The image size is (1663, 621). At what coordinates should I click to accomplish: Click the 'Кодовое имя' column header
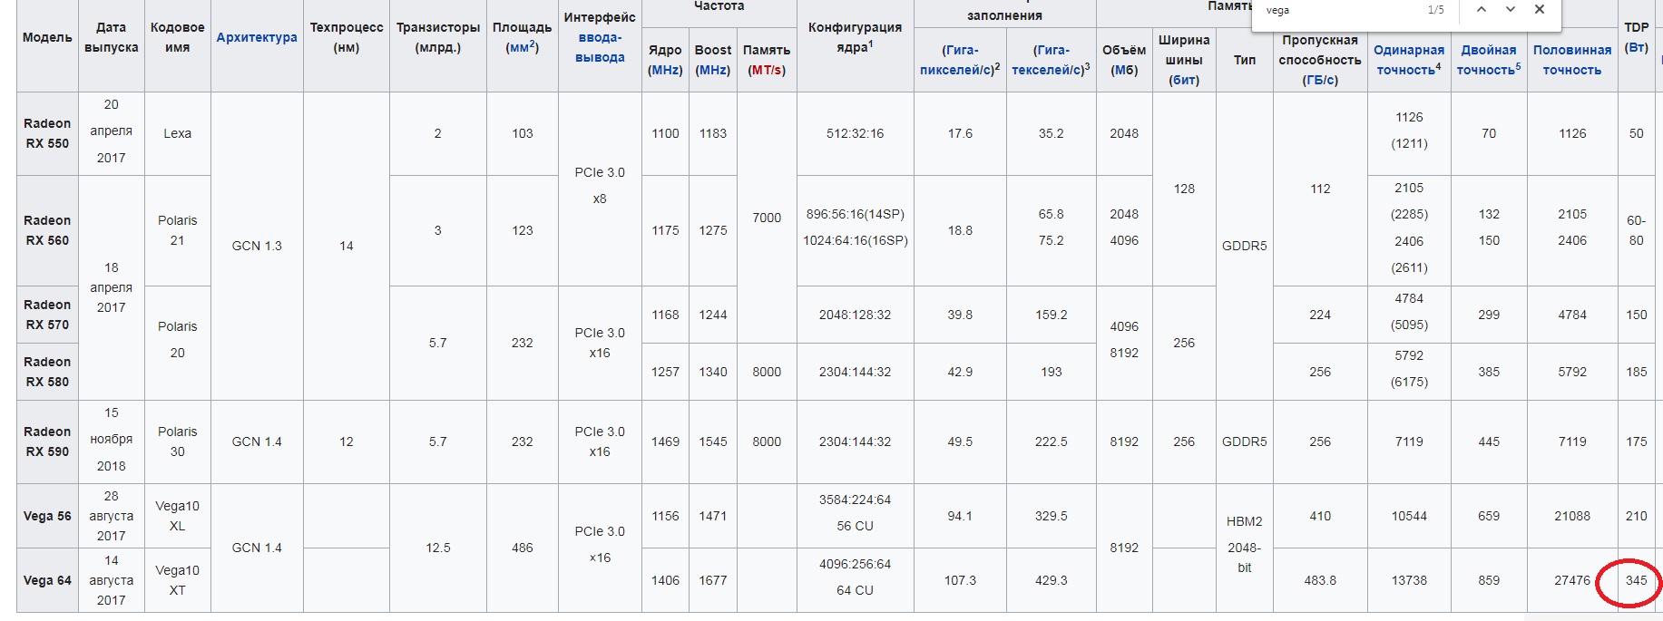[x=177, y=37]
